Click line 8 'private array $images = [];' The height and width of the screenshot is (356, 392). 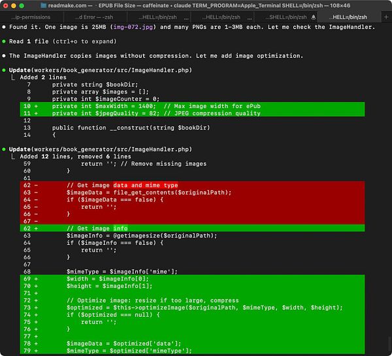pos(101,92)
